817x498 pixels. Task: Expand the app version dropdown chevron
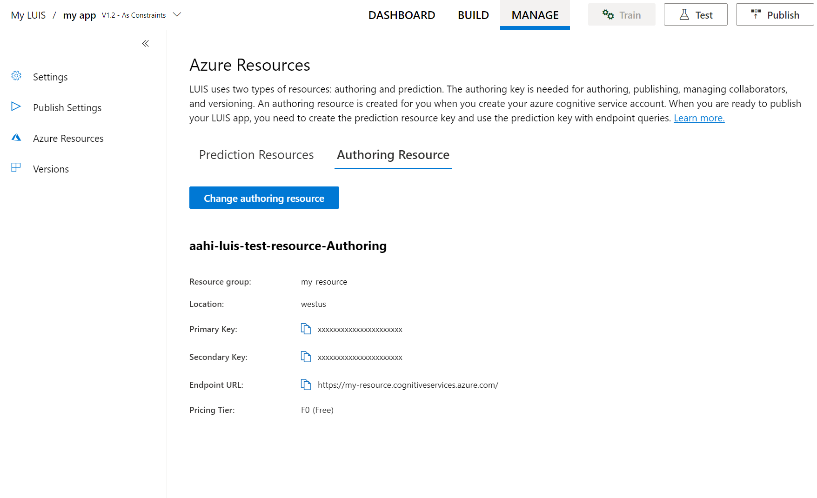pos(177,15)
